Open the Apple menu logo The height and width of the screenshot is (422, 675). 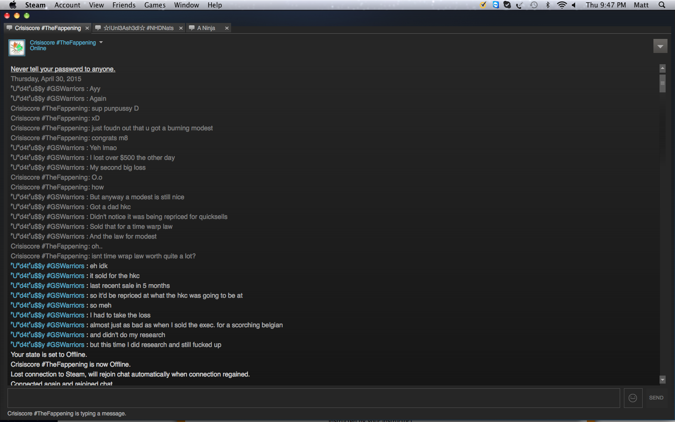click(x=13, y=5)
